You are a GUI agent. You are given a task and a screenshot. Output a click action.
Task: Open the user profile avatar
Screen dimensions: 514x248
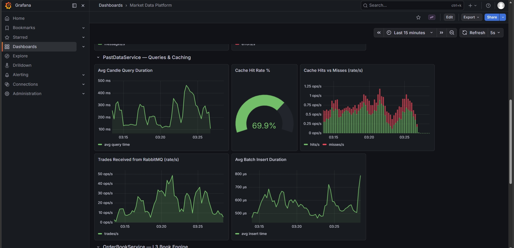[501, 6]
